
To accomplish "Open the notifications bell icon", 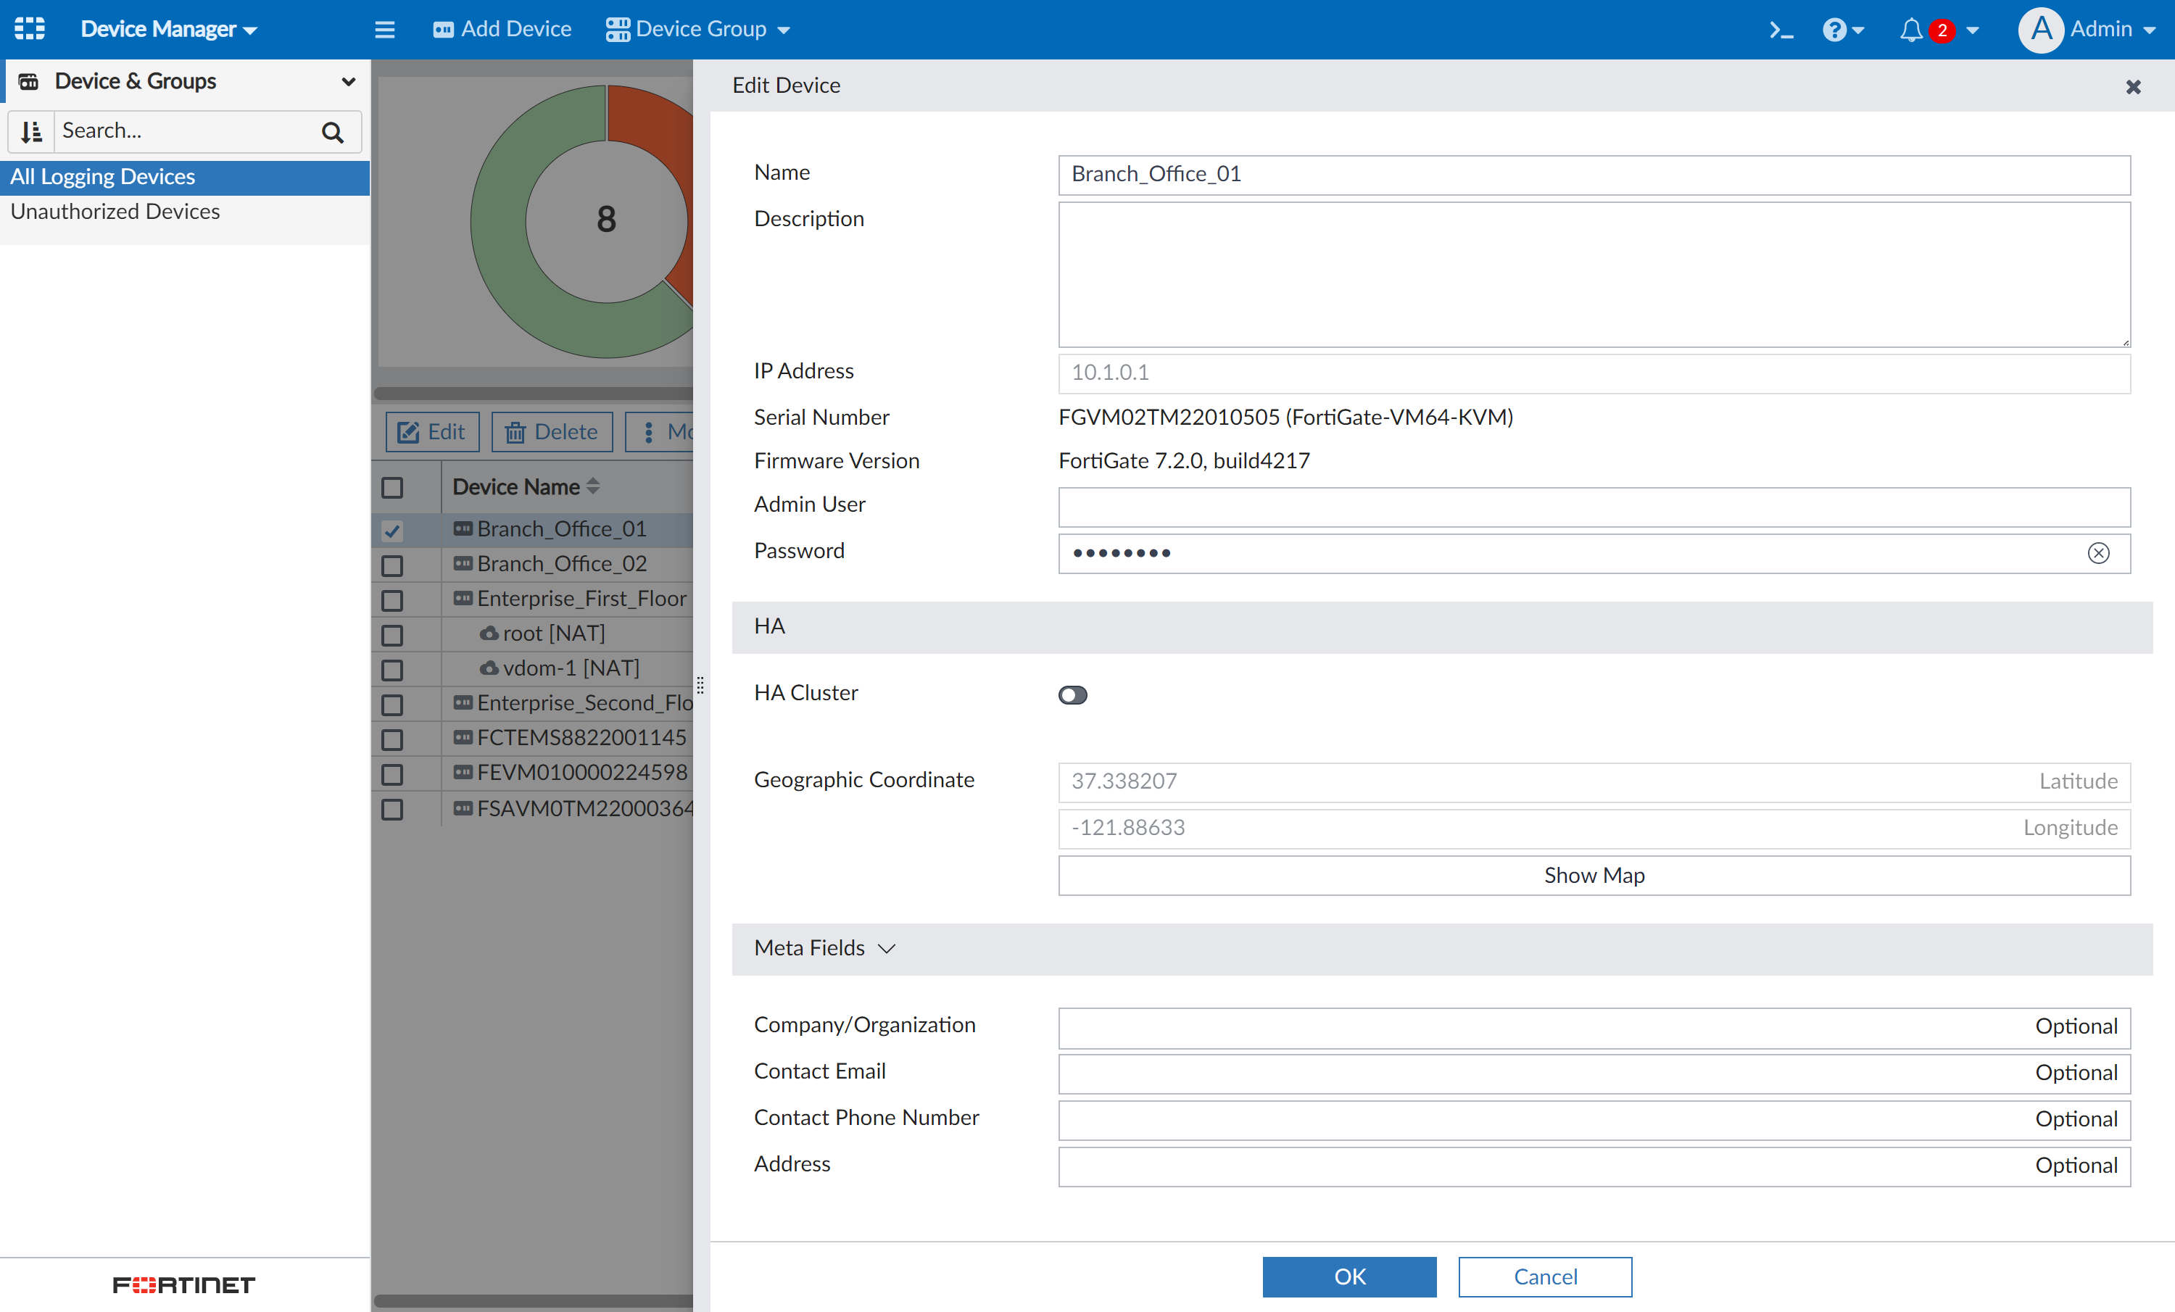I will [x=1910, y=30].
